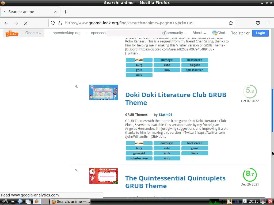Click the Doki Doki theme thumbnail
Screen dimensions: 274x205
click(104, 93)
